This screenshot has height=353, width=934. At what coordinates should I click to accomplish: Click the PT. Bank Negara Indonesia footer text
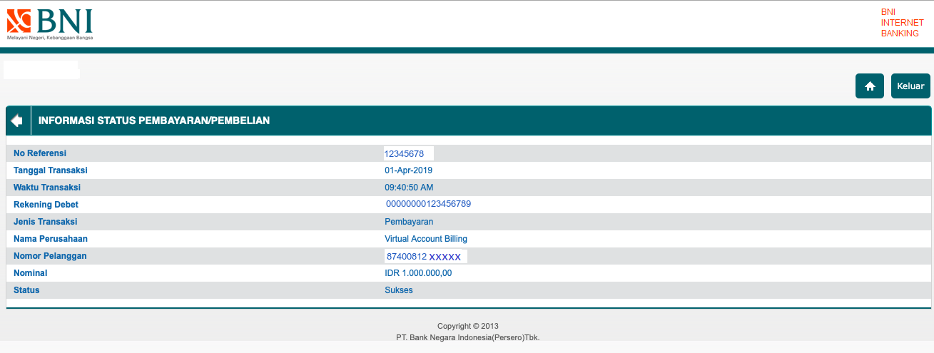[468, 337]
